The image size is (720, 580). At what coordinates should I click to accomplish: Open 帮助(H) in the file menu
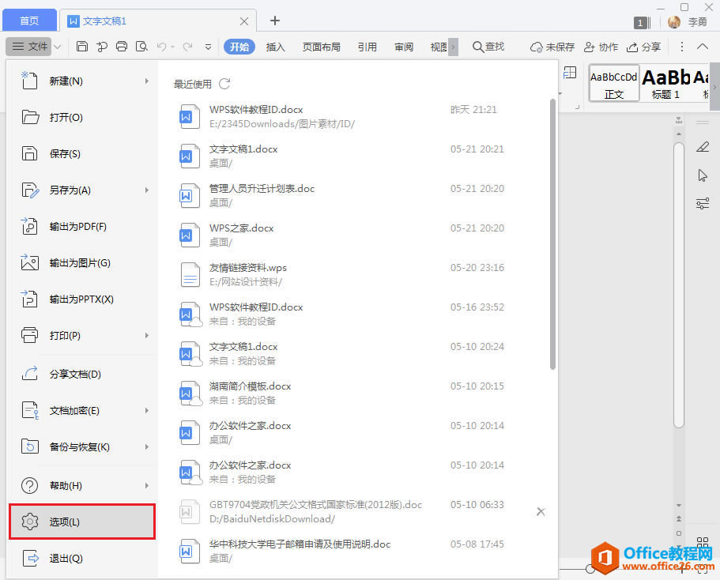pyautogui.click(x=82, y=485)
